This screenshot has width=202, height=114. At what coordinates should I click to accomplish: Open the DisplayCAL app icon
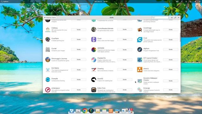pyautogui.click(x=94, y=60)
